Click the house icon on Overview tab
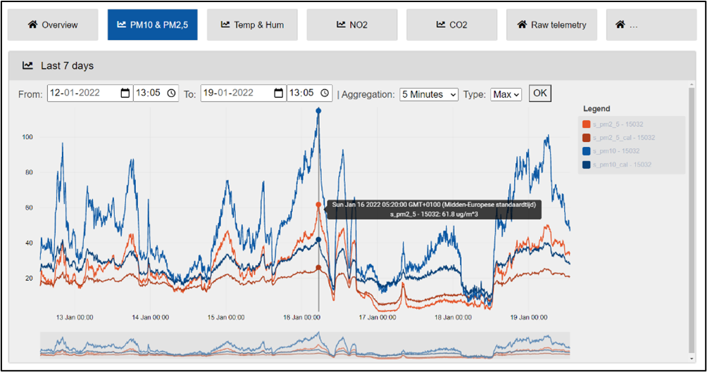The image size is (707, 372). (x=32, y=25)
